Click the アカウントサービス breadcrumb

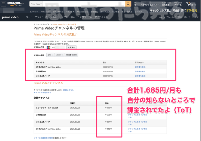tap(41, 24)
